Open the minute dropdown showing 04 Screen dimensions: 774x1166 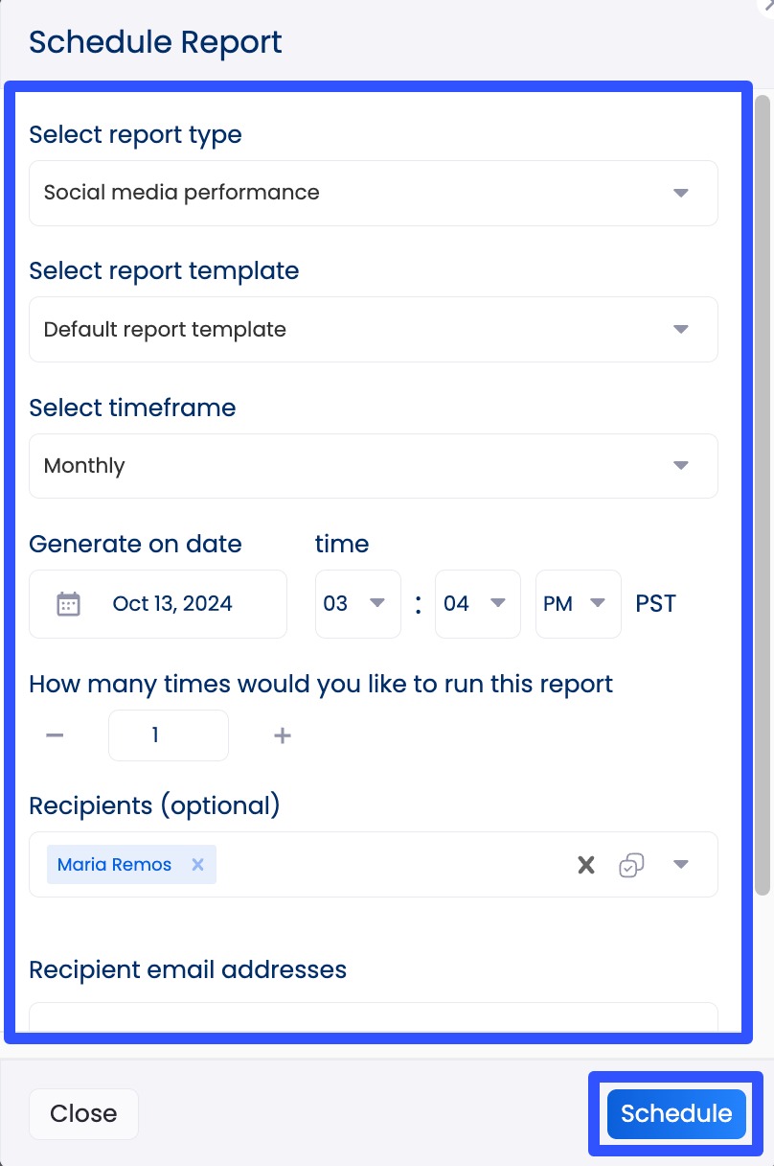(496, 603)
